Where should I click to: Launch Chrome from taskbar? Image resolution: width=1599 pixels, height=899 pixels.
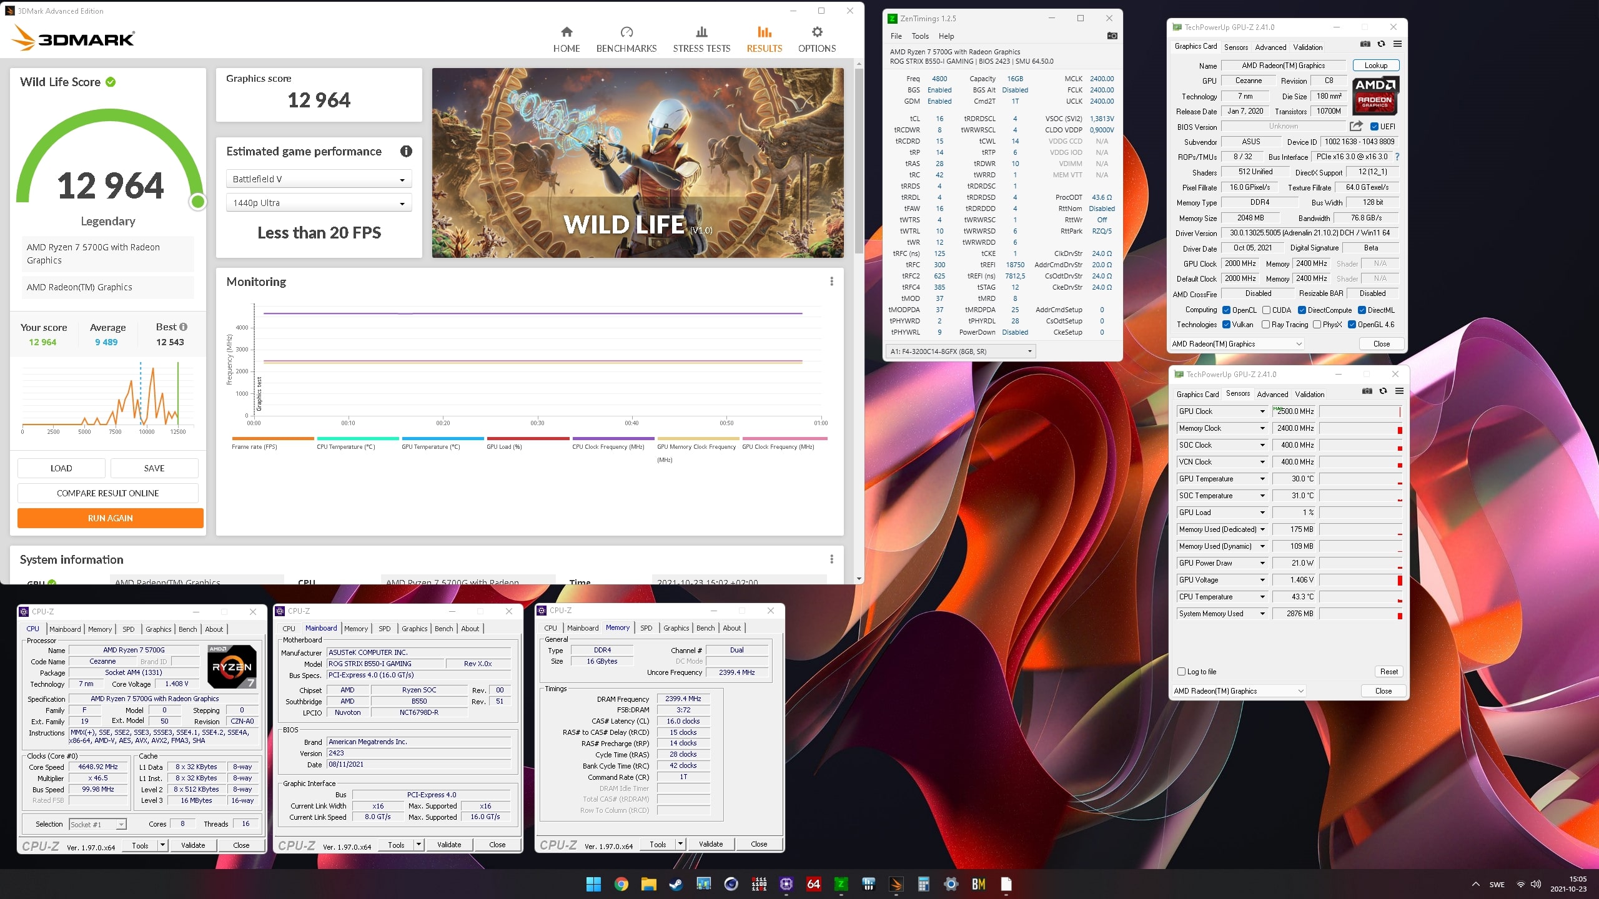click(621, 884)
